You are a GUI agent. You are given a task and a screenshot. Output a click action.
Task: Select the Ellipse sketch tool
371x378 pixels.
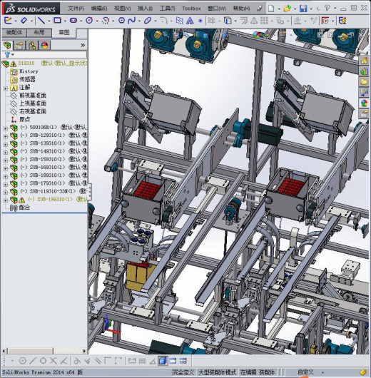pos(148,21)
